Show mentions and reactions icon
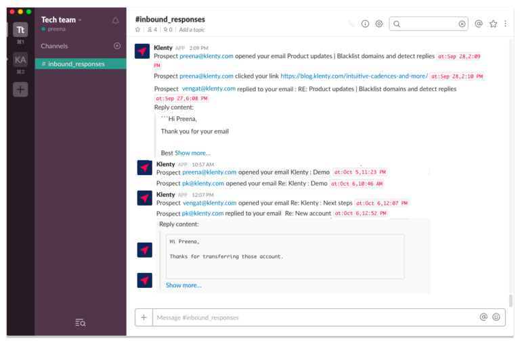The width and height of the screenshot is (520, 344). [x=478, y=24]
